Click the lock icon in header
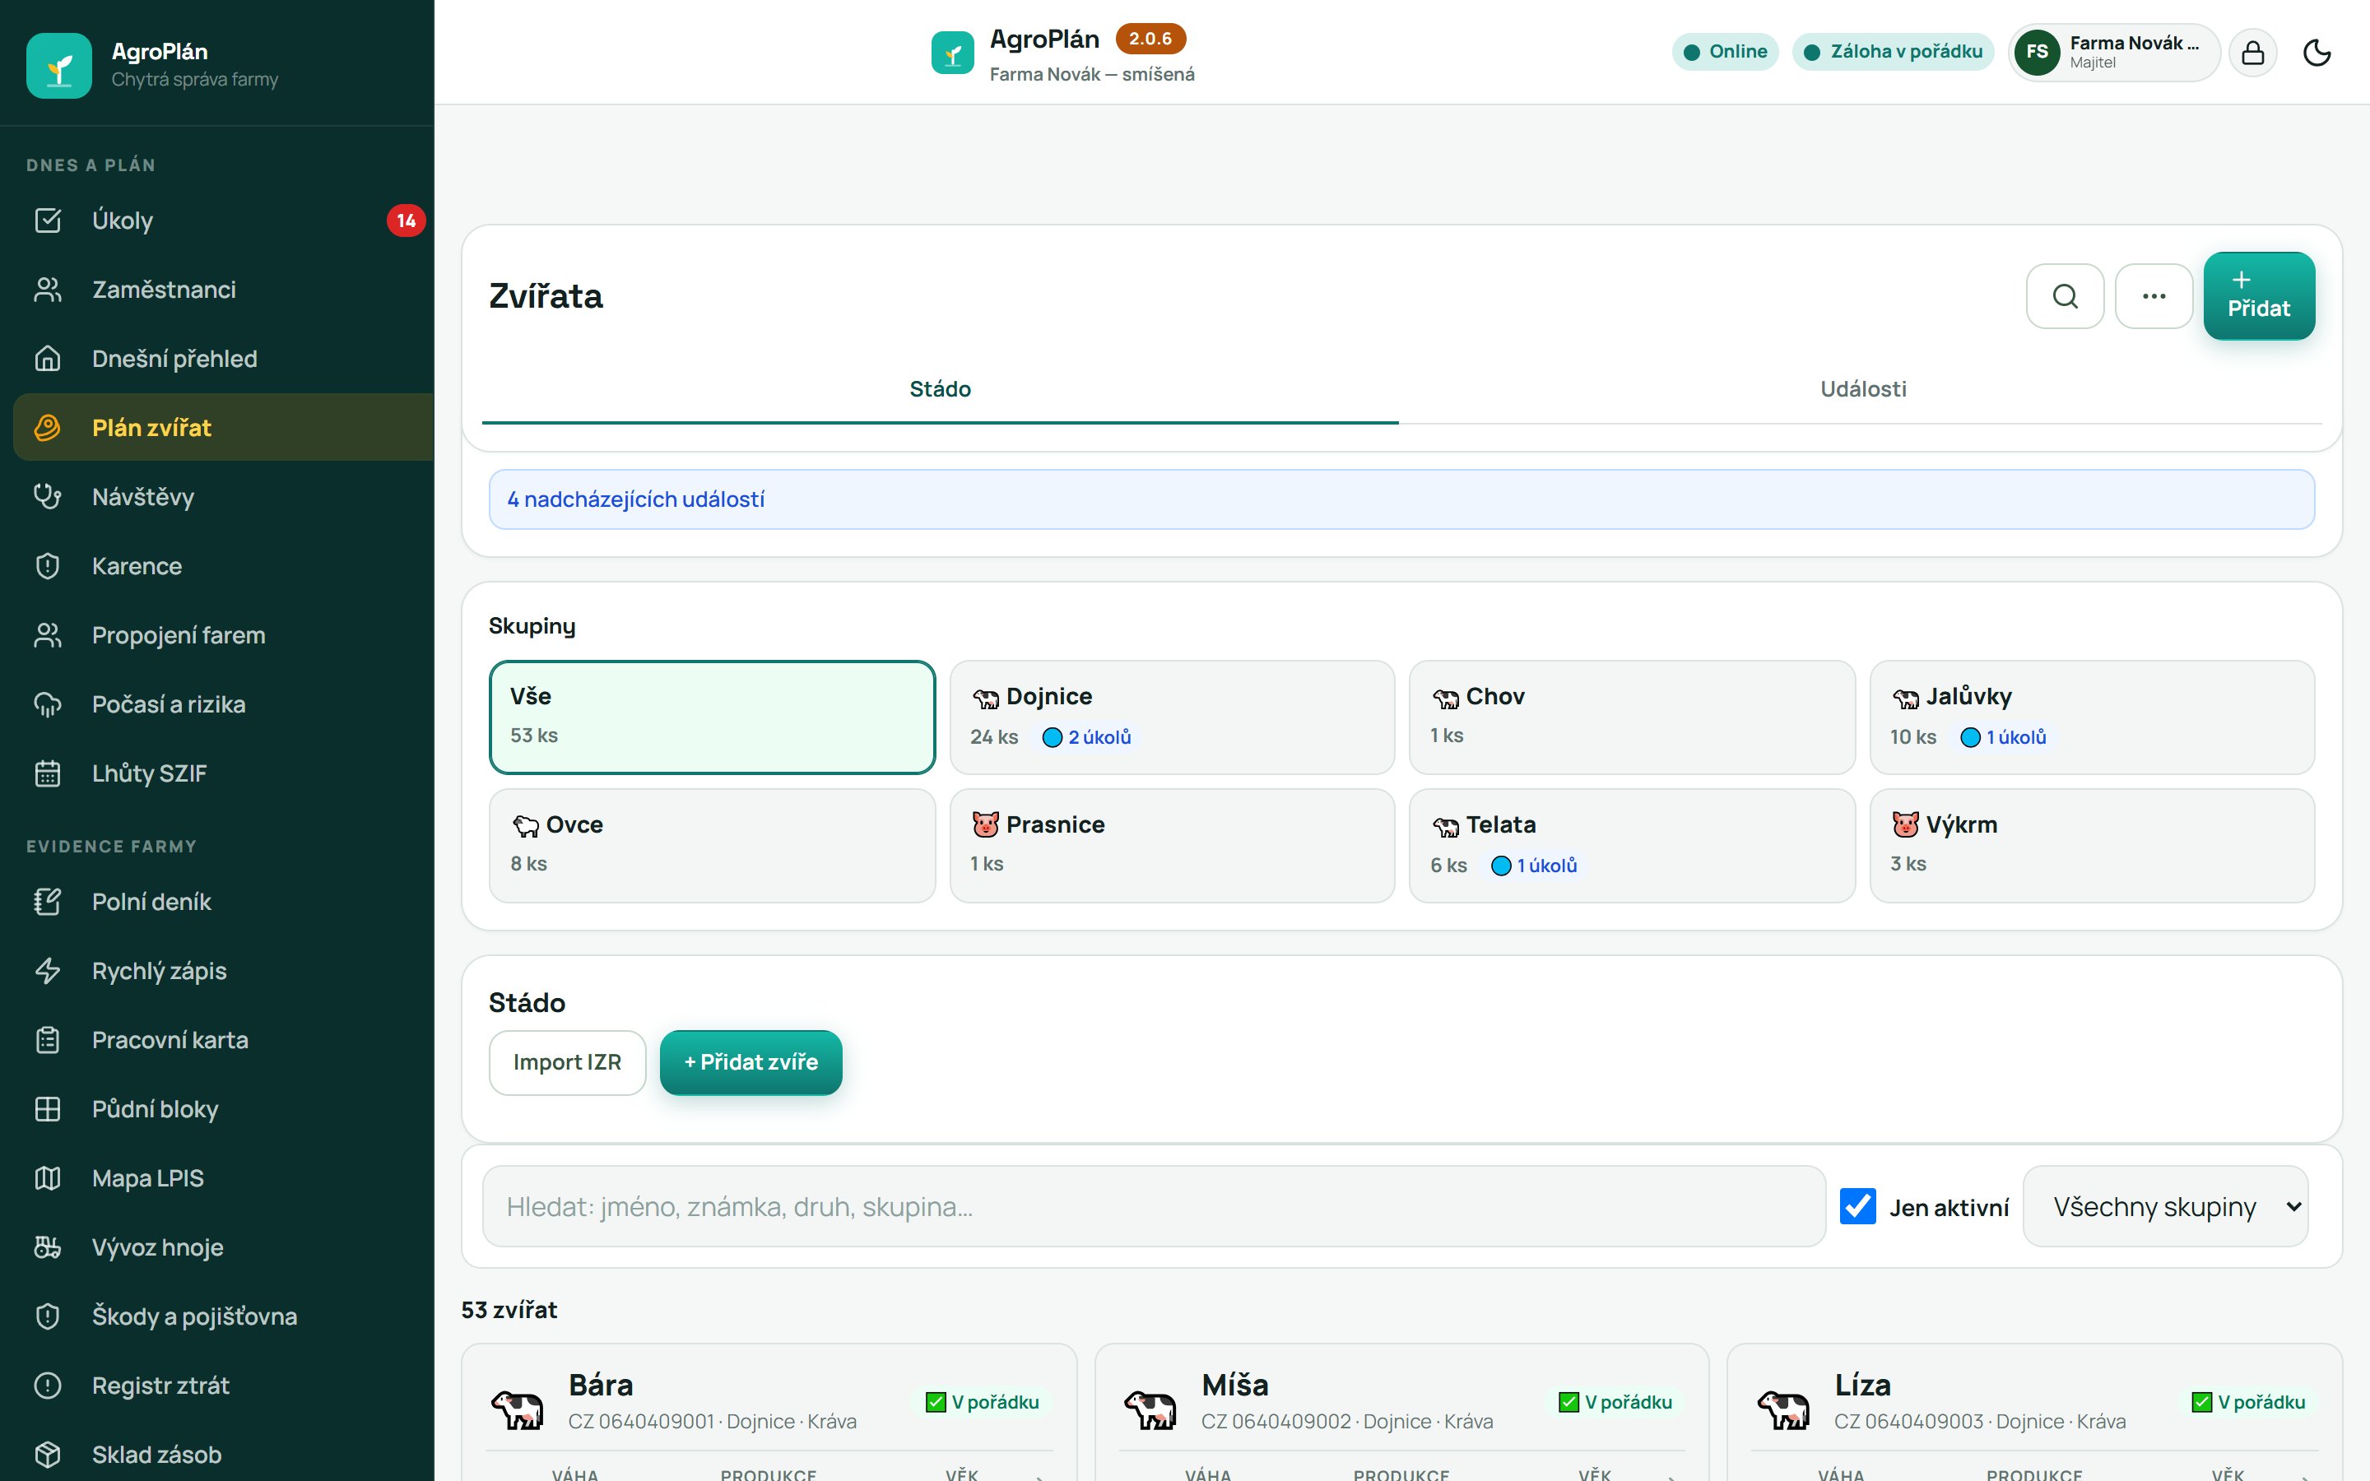 (2252, 52)
